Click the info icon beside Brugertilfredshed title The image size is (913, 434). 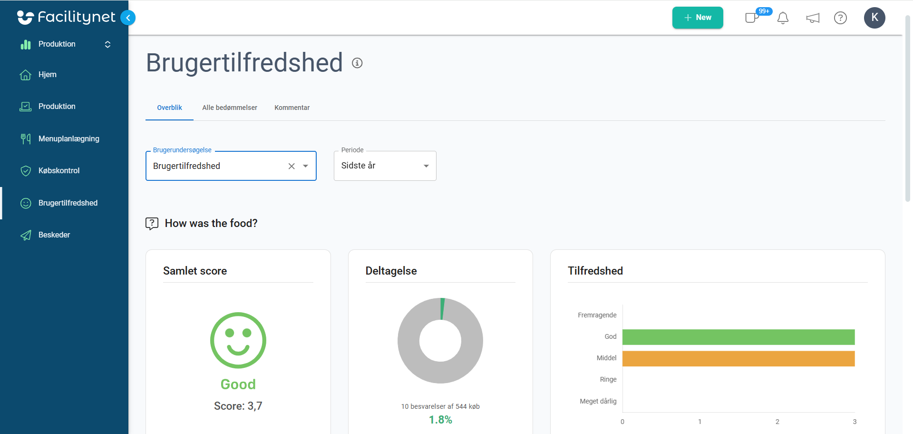click(357, 63)
